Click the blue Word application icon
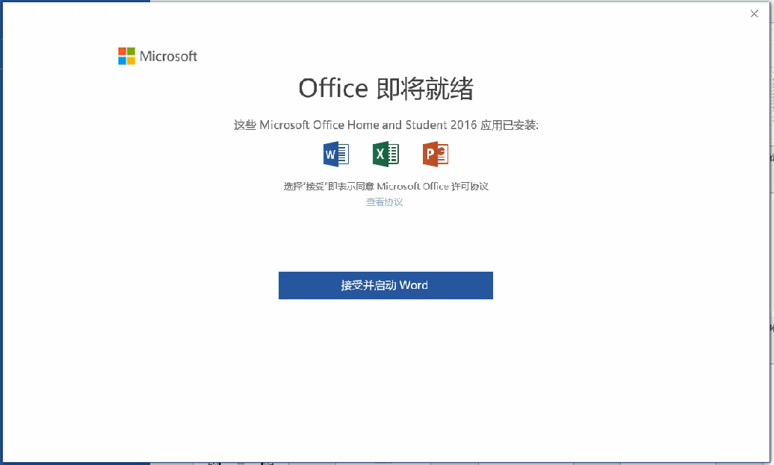The image size is (774, 465). (335, 154)
